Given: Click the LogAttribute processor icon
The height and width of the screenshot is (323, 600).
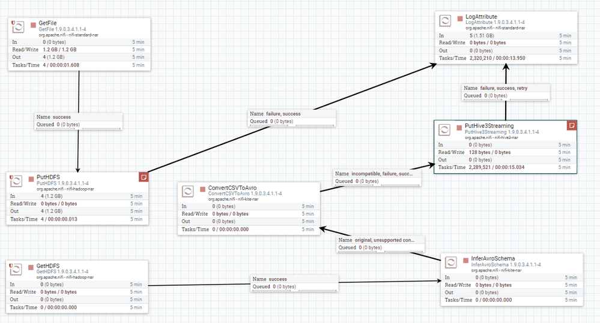Looking at the screenshot, I should pyautogui.click(x=444, y=20).
